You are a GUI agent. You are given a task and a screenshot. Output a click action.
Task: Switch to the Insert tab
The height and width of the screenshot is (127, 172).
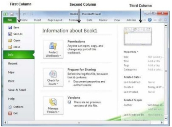(x=38, y=20)
